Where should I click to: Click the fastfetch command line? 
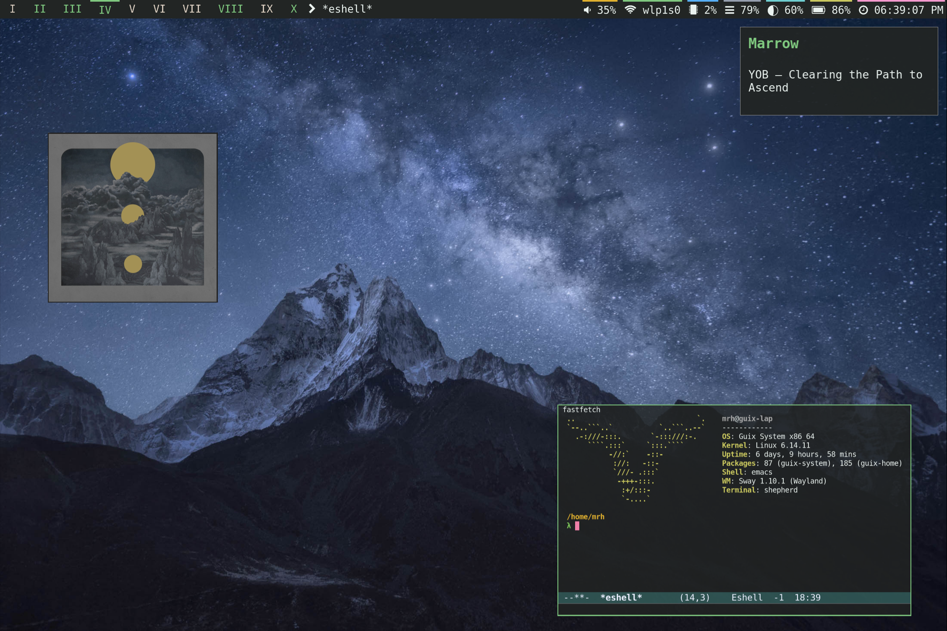(581, 409)
